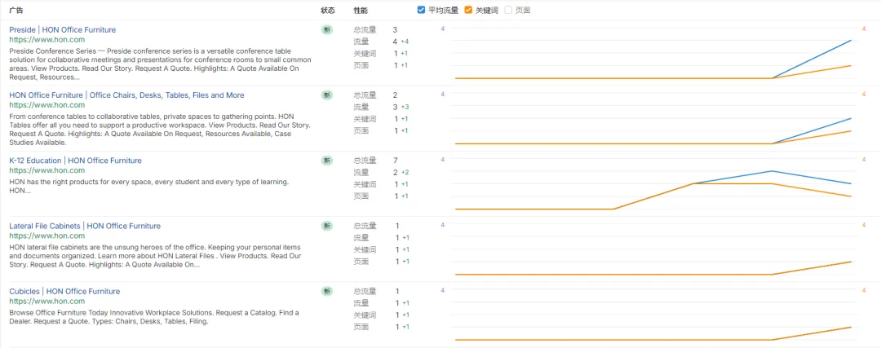
Task: Open the Preside | HON Office Furniture ad
Action: click(63, 30)
